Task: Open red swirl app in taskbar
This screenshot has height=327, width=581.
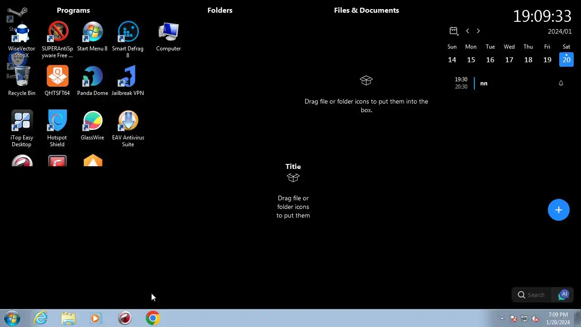Action: (x=124, y=318)
